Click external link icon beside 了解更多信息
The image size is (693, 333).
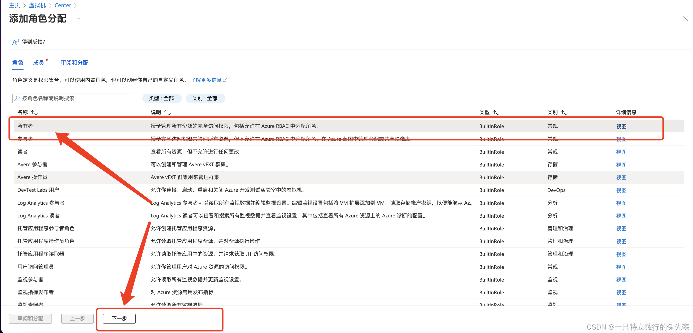(225, 80)
